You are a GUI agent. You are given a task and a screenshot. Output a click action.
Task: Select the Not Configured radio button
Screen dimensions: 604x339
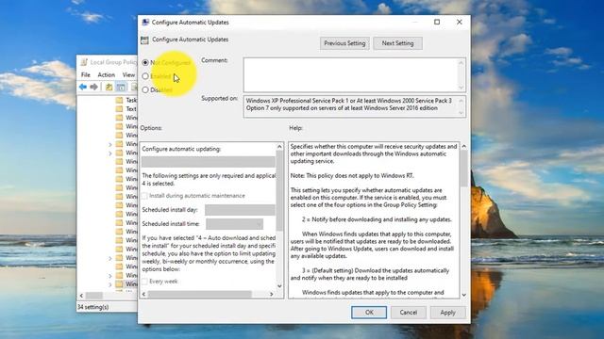pyautogui.click(x=145, y=62)
